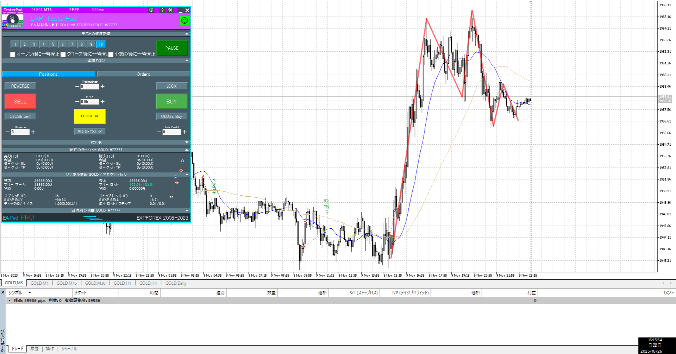This screenshot has width=676, height=354.
Task: Click the info icon in TesterPad header
Action: click(151, 10)
